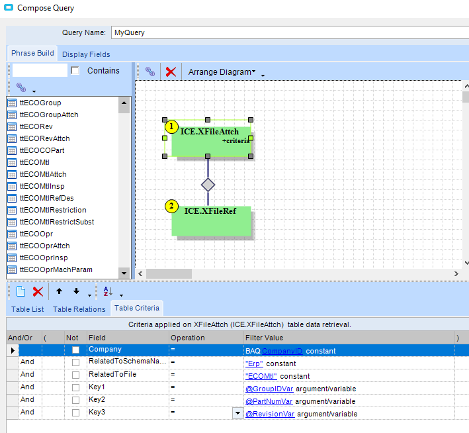Toggle Not checkbox for Key1 row

pyautogui.click(x=75, y=387)
